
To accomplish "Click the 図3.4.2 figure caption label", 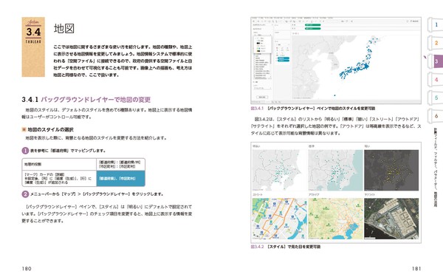I will pyautogui.click(x=257, y=247).
